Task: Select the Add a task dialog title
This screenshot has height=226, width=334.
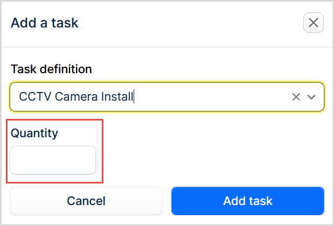Action: (x=45, y=23)
